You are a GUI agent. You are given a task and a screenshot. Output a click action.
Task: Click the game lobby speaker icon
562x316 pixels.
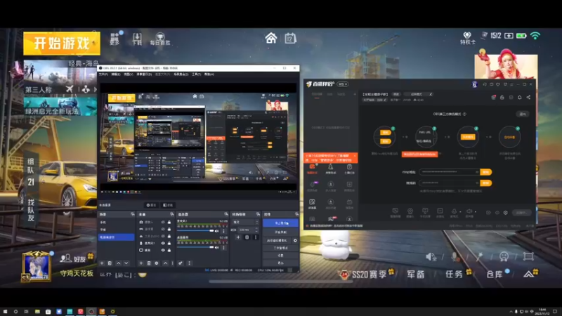coord(431,256)
